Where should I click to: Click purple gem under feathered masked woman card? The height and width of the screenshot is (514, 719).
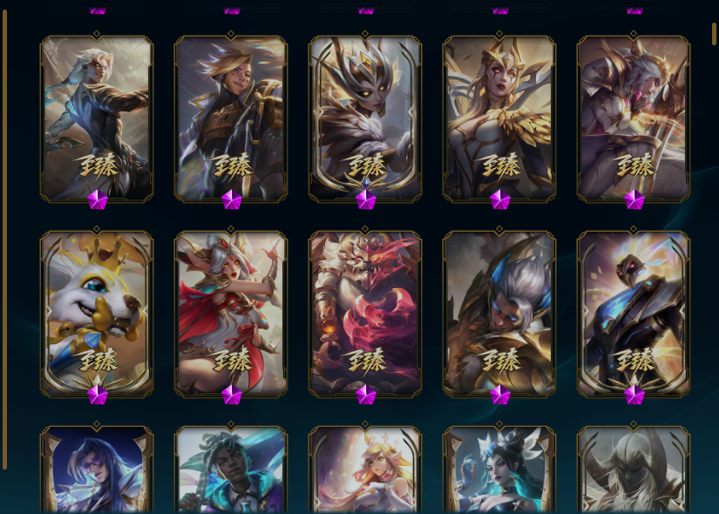(x=366, y=200)
